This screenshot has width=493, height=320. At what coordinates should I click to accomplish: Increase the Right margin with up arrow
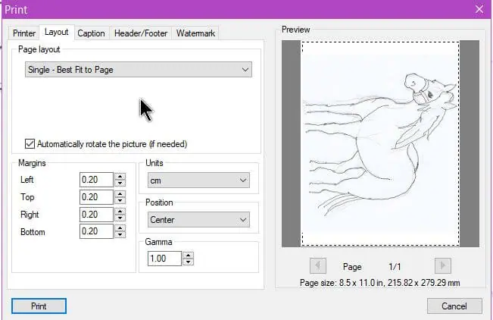click(120, 211)
